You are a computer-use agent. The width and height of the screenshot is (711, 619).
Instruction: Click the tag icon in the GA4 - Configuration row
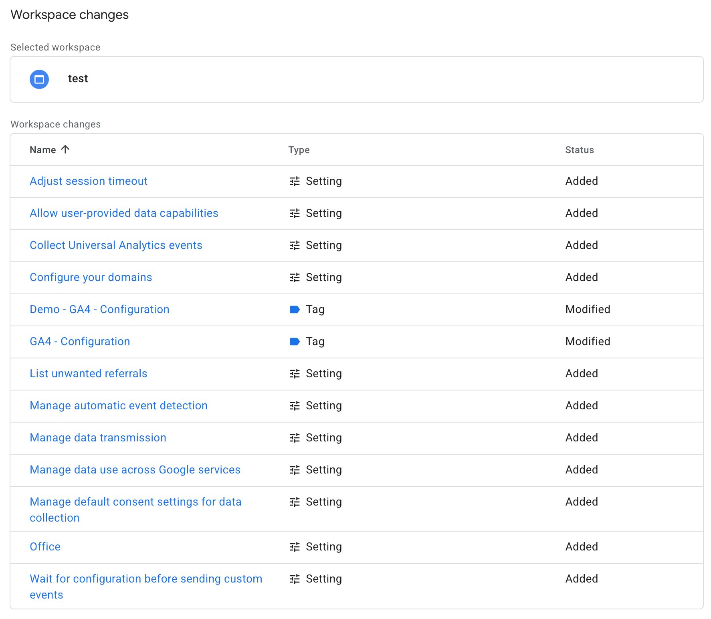point(295,342)
